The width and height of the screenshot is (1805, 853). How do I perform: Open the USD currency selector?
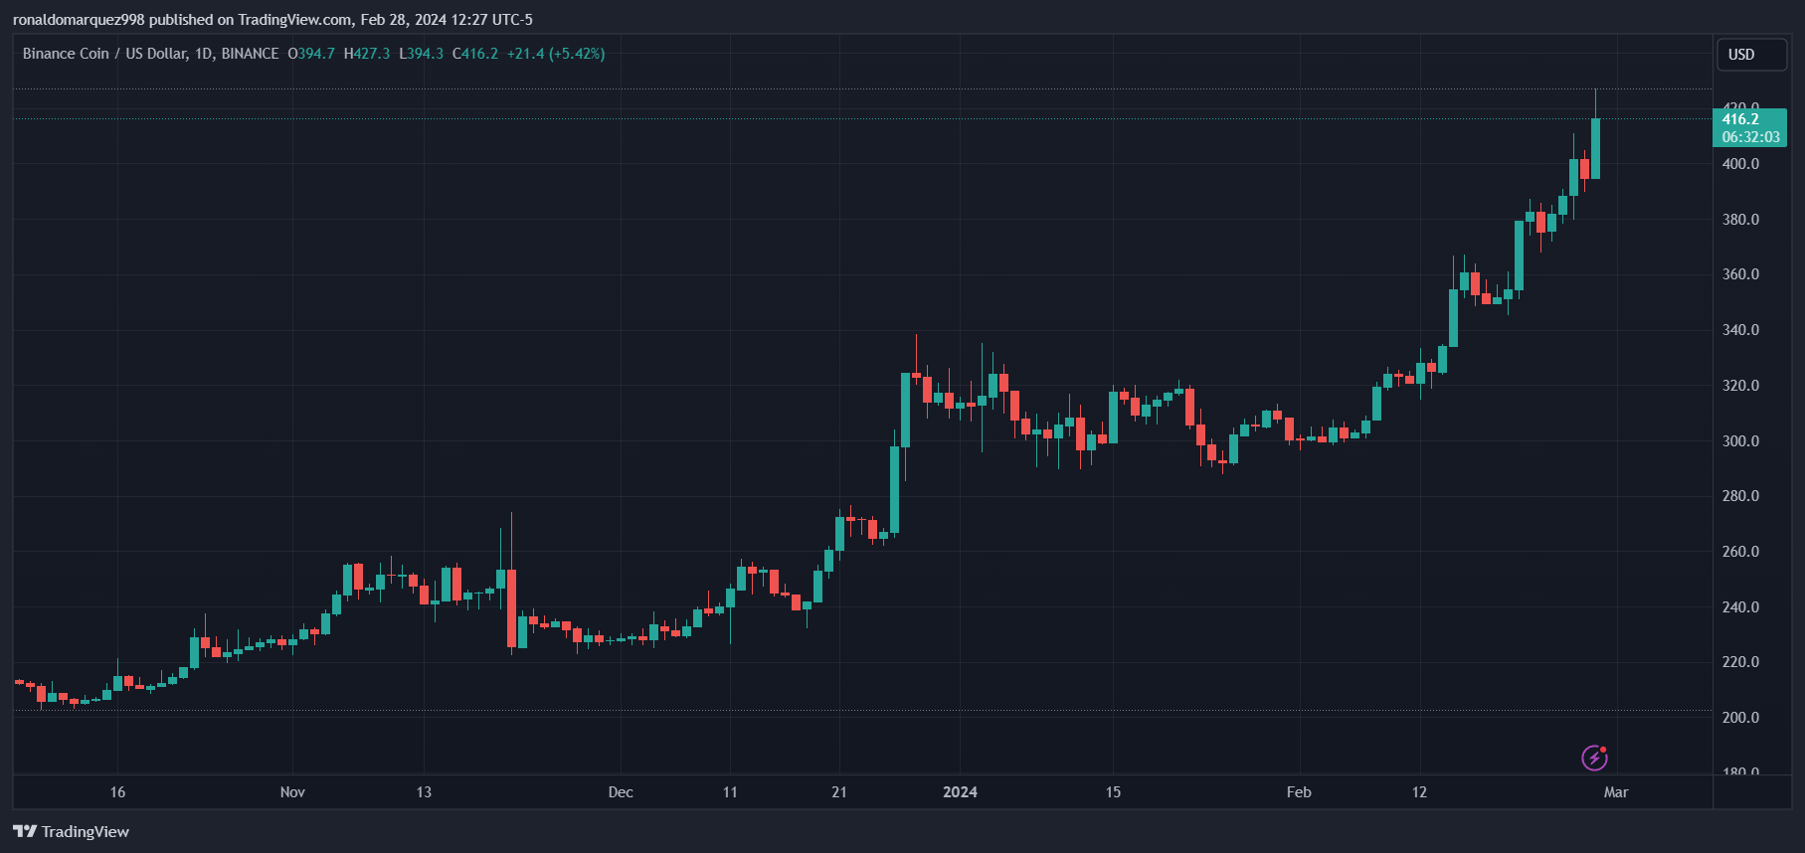[1750, 55]
